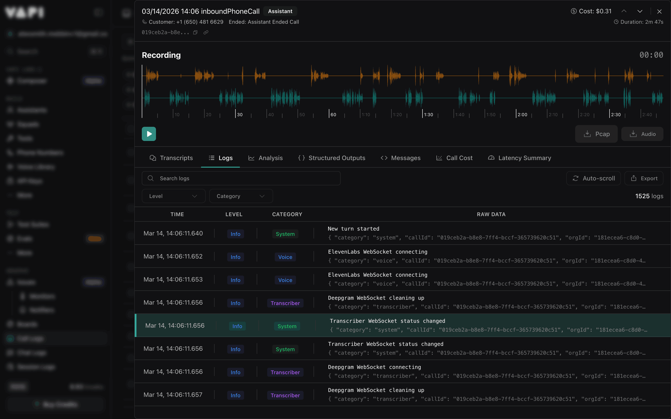
Task: Copy the call ID 019ceb2a-b8e
Action: click(195, 32)
